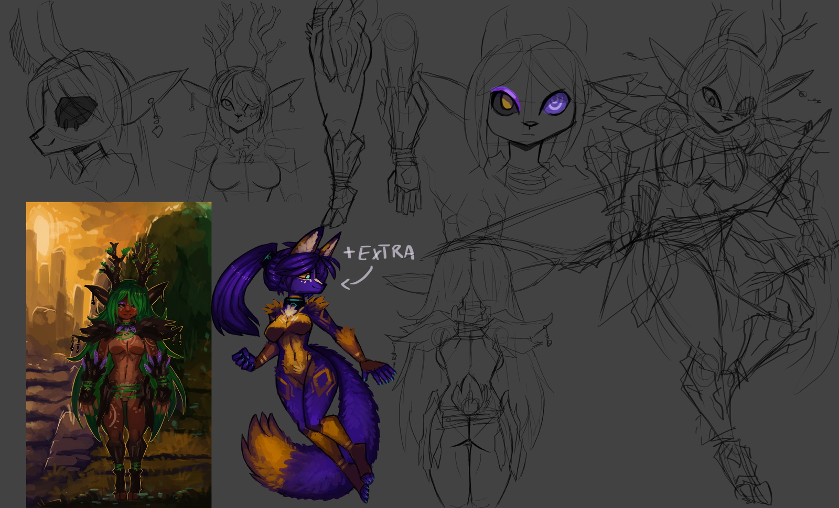Click the dangling earring on the top-left sketch
This screenshot has height=508, width=839.
coord(157,125)
